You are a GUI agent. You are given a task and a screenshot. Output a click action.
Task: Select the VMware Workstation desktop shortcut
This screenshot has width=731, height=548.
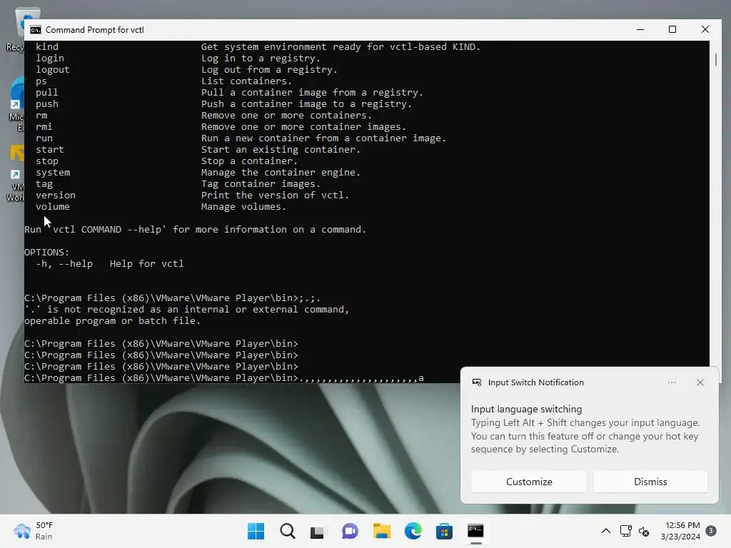coord(16,173)
